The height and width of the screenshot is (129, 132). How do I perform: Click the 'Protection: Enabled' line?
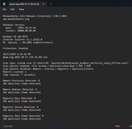(15, 48)
